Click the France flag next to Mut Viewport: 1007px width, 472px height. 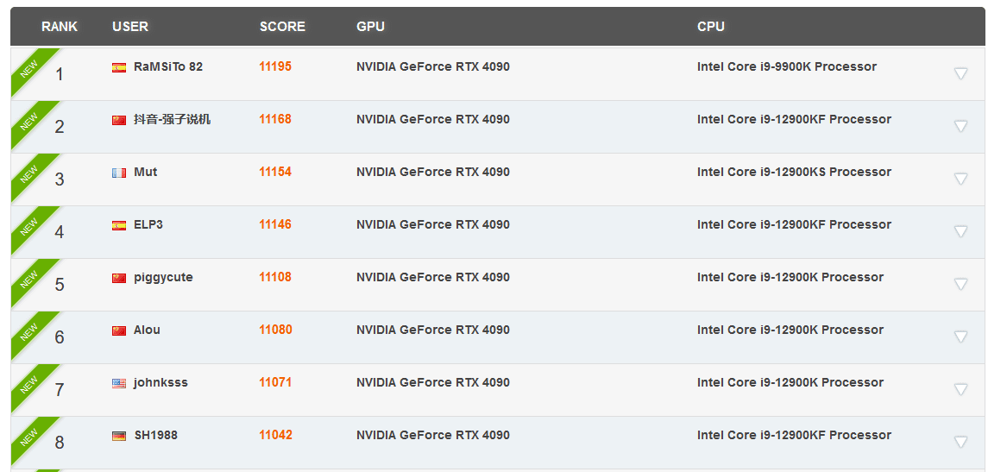(x=119, y=173)
